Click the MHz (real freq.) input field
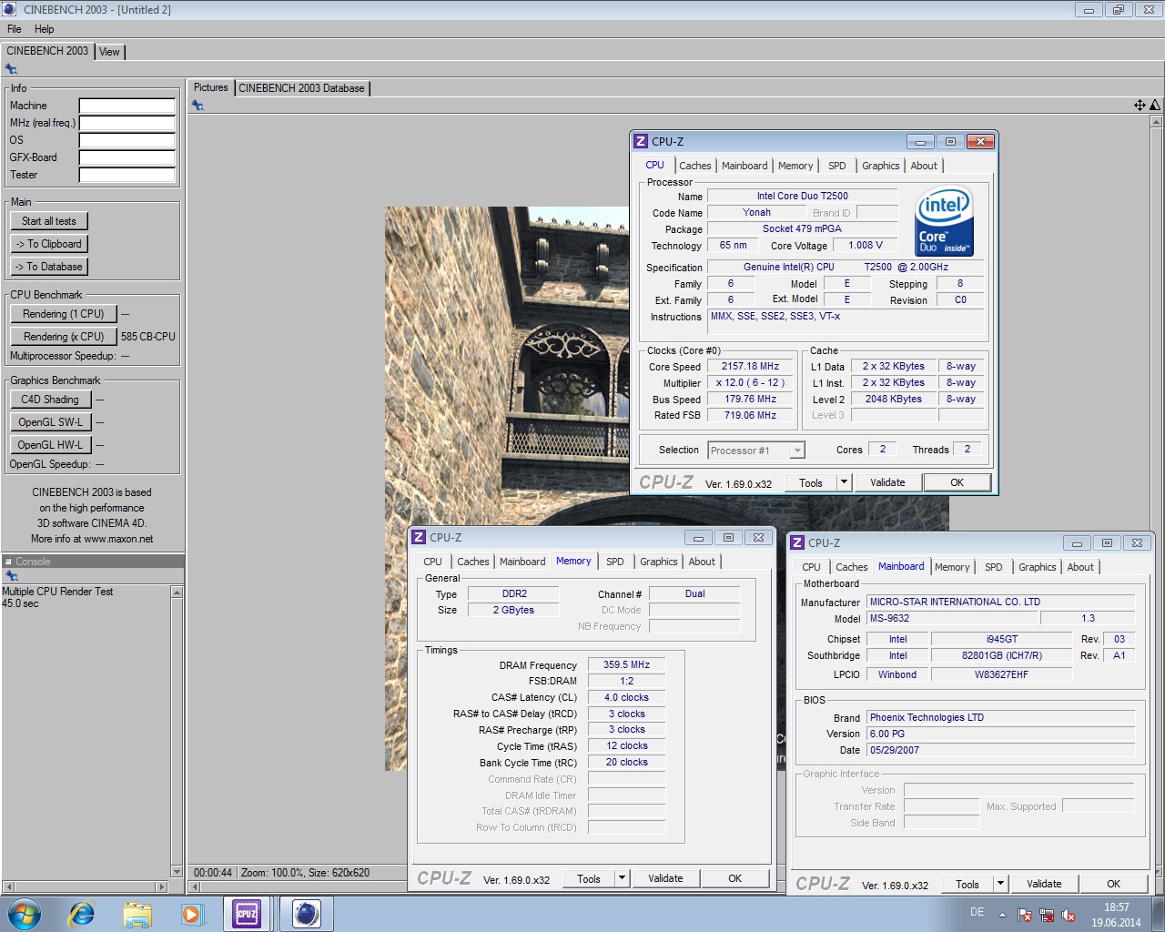The image size is (1165, 932). (x=127, y=123)
